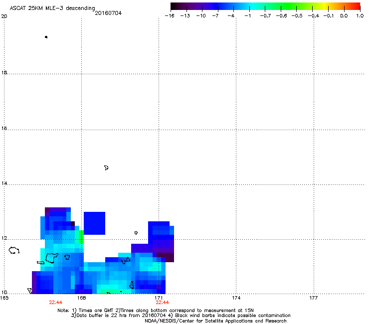Click the NOAA/NESDIS credit line

(x=215, y=321)
